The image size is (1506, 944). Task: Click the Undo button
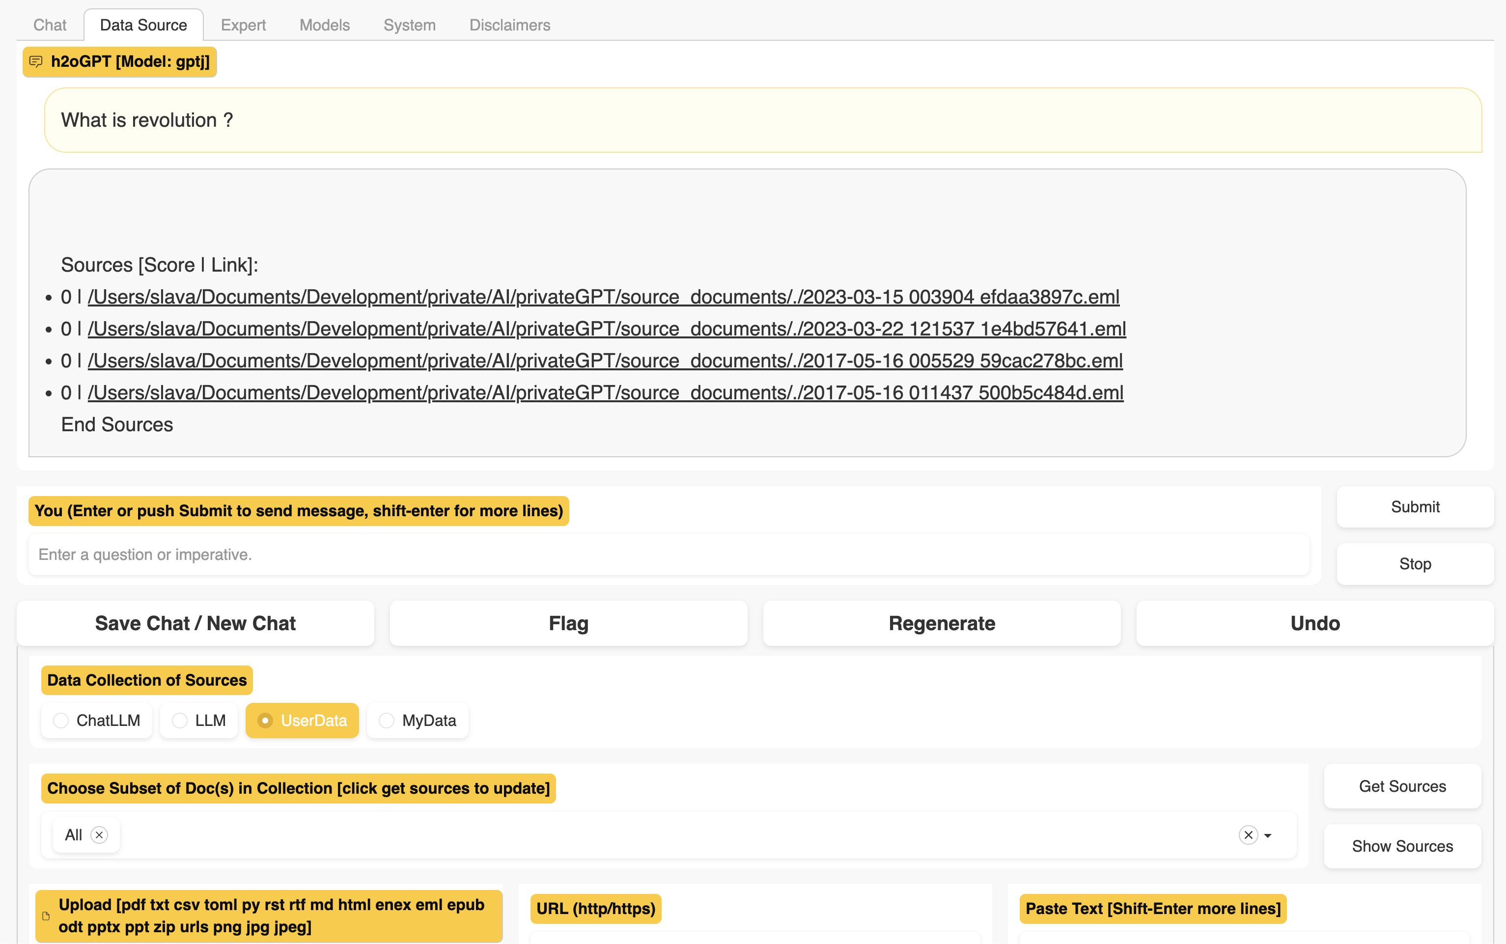tap(1313, 622)
